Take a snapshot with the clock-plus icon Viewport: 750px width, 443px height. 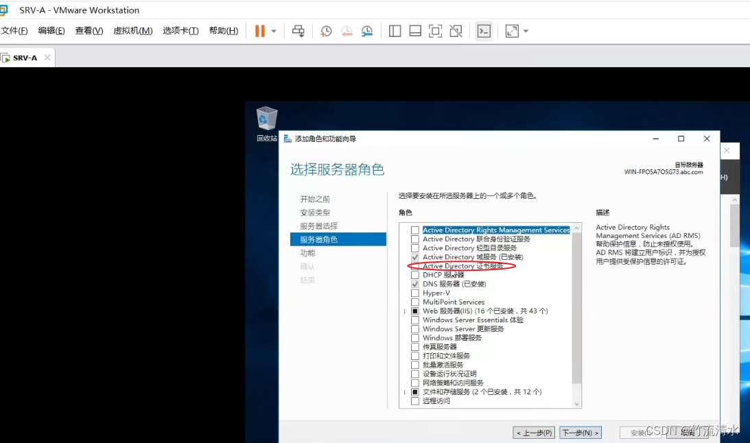pyautogui.click(x=326, y=31)
